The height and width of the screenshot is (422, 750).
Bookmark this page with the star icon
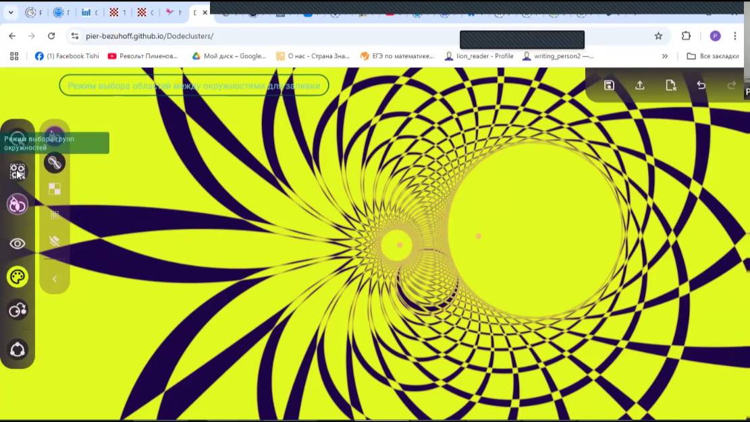coord(659,36)
